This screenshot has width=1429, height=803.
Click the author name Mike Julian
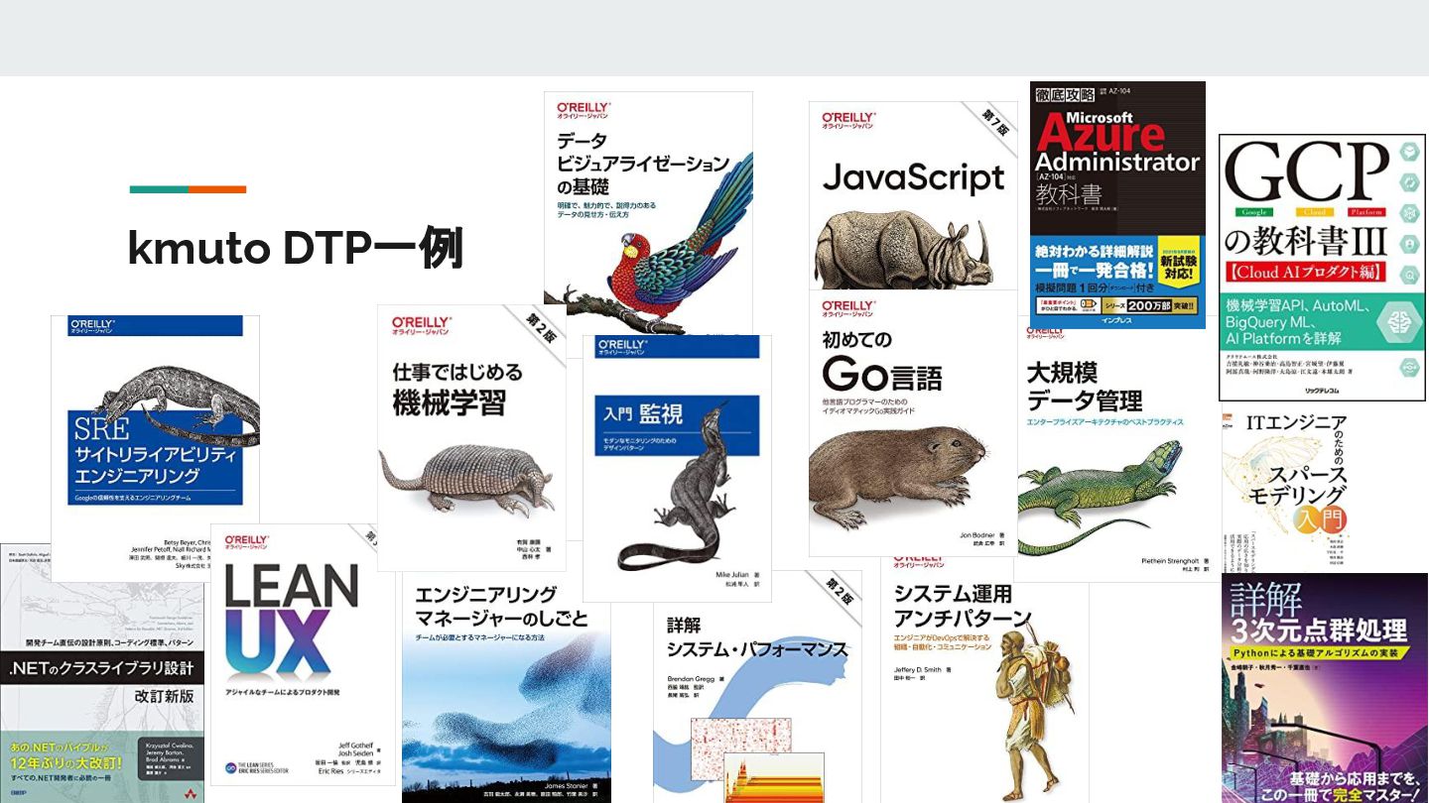pos(732,575)
